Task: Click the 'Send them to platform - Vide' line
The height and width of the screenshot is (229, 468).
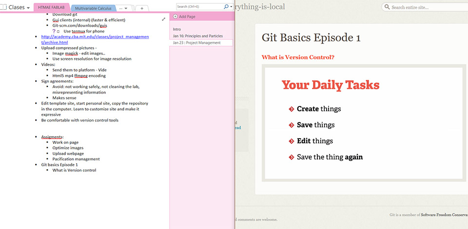Action: click(79, 70)
